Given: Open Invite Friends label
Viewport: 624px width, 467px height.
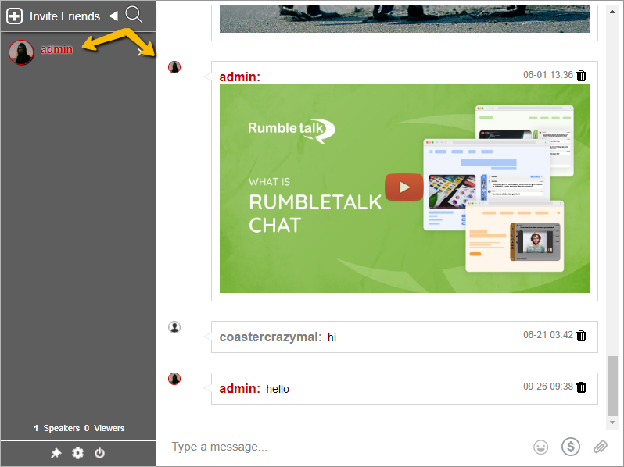Looking at the screenshot, I should pyautogui.click(x=65, y=16).
